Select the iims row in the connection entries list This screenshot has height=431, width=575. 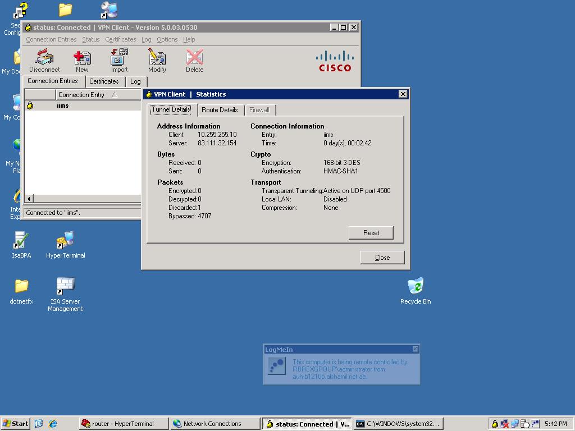point(83,106)
